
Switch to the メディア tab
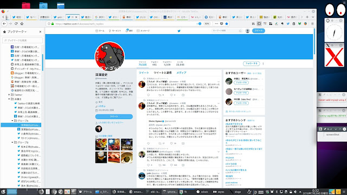pos(181,73)
